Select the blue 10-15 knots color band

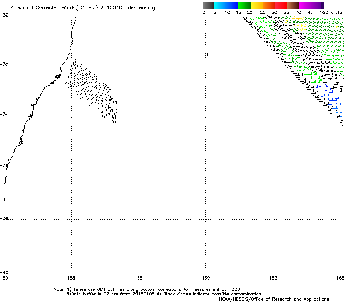[232, 6]
